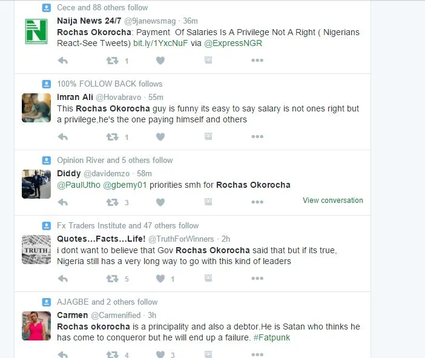This screenshot has height=358, width=425.
Task: Expand more menu on Naija News tweet
Action: 257,60
